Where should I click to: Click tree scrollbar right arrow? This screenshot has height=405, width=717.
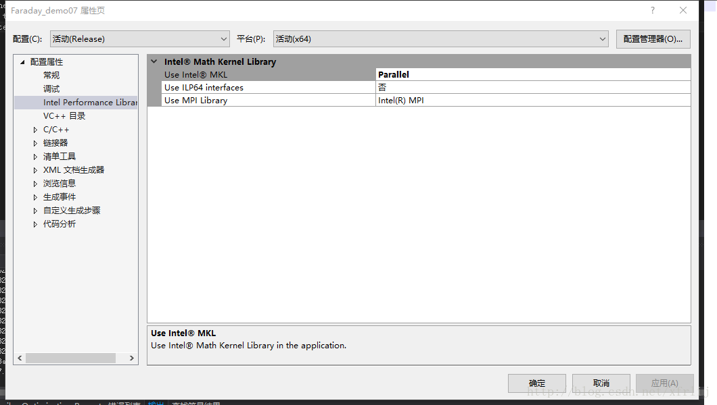[132, 358]
